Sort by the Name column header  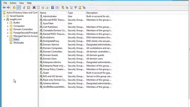coord(53,13)
